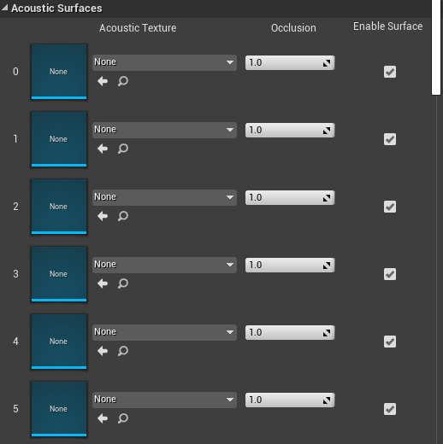Browse to asset magnifier for surface 5
443x444 pixels.
point(123,418)
